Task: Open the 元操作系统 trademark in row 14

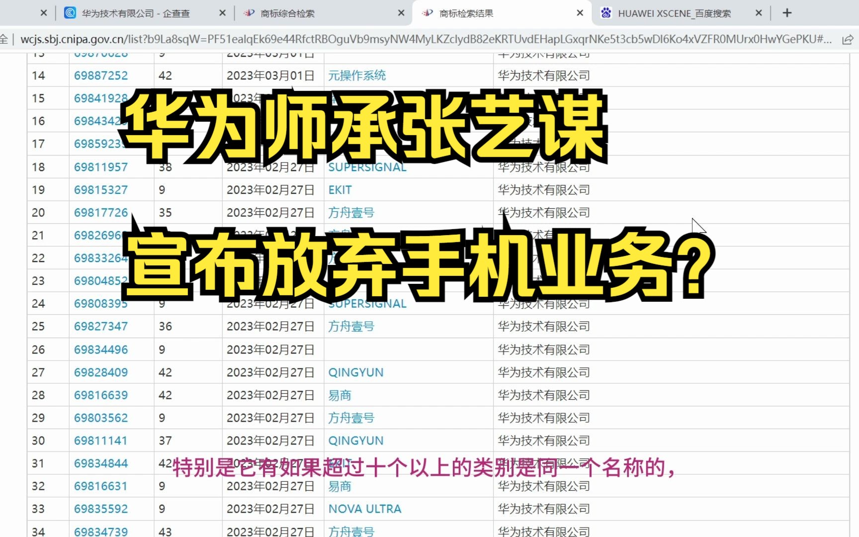Action: (x=357, y=76)
